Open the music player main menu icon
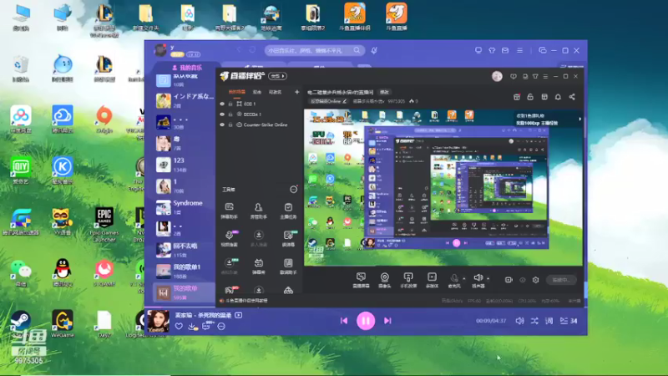The height and width of the screenshot is (376, 668). [x=519, y=50]
